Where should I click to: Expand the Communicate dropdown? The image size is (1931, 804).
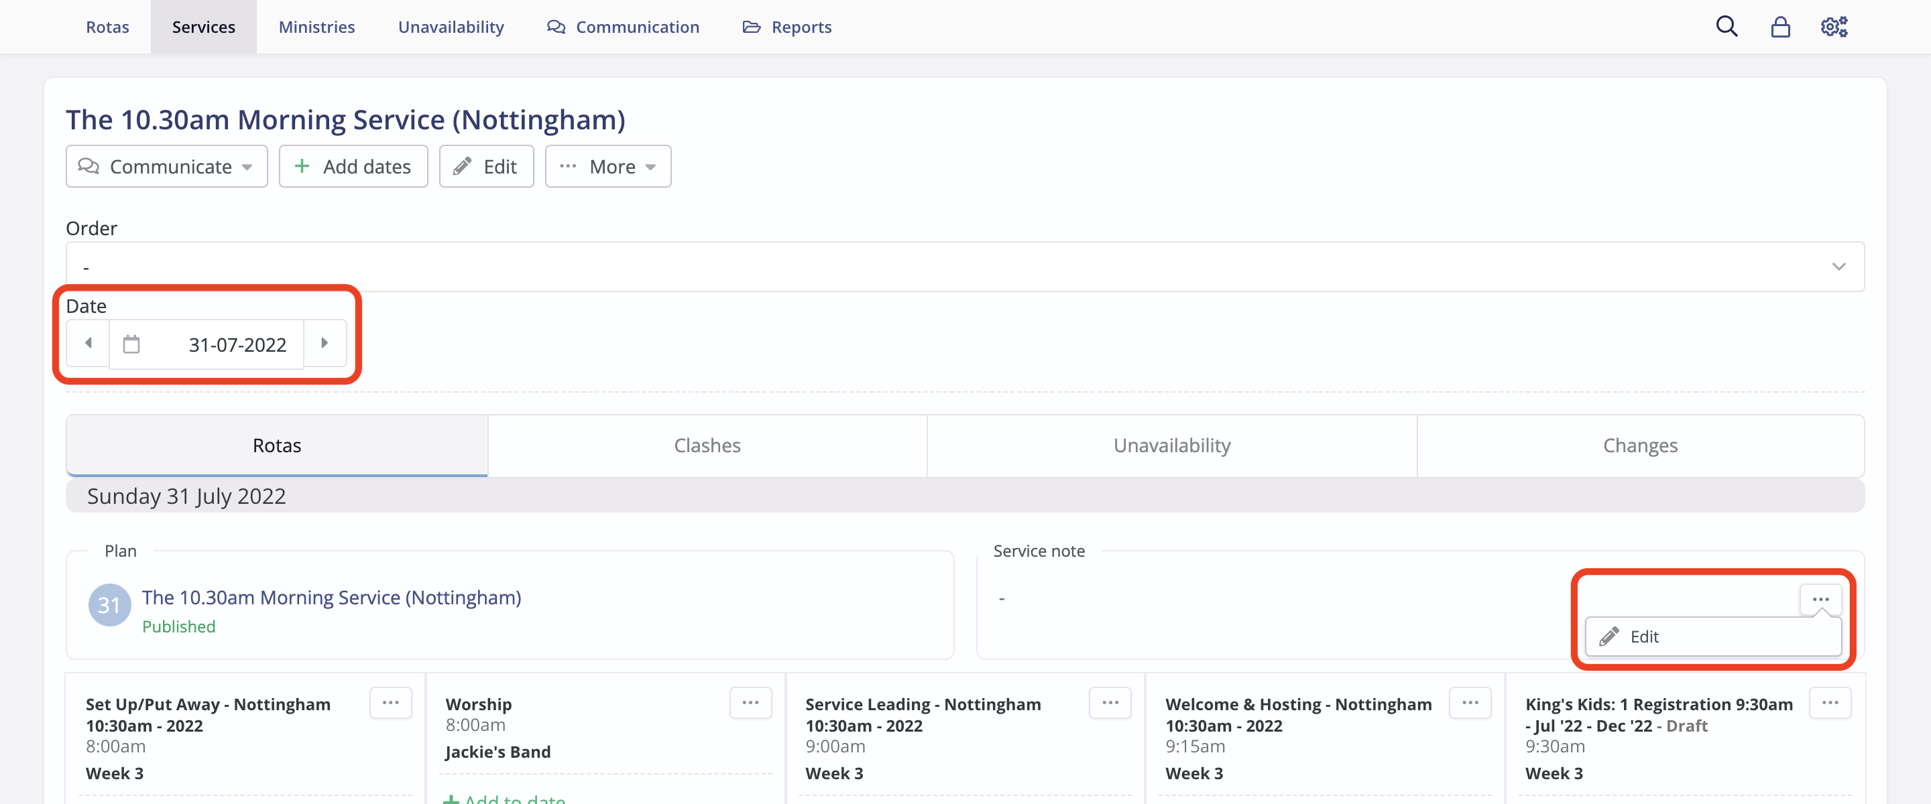tap(166, 166)
